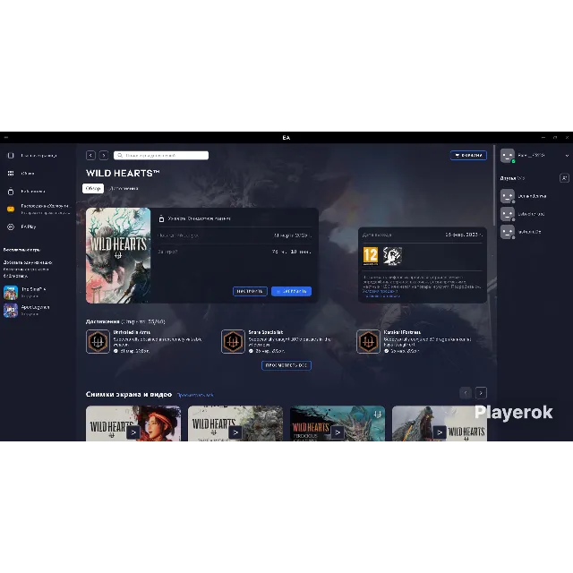This screenshot has width=573, height=573.
Task: Click the magnifier icon in search box
Action: tap(120, 155)
